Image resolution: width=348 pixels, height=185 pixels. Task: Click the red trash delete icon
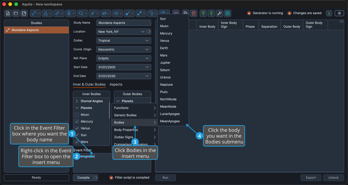point(194,13)
